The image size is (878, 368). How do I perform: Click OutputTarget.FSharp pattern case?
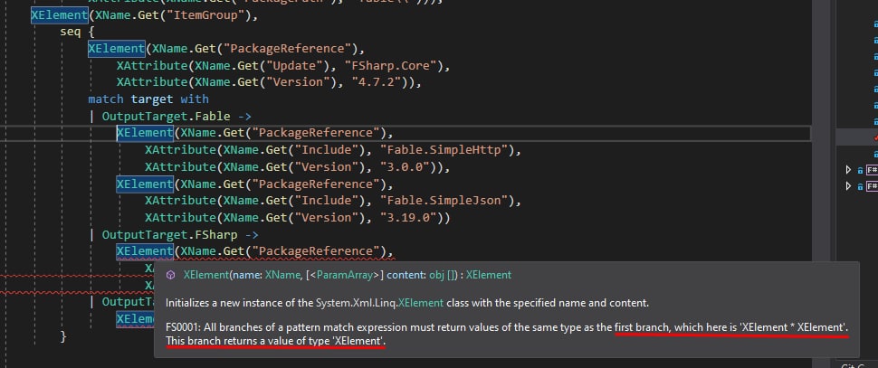[x=169, y=235]
